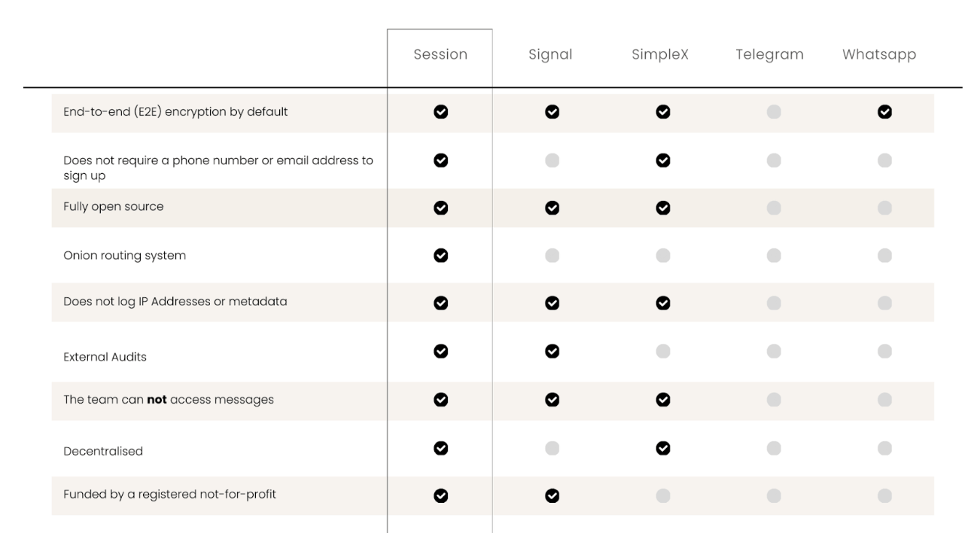This screenshot has width=977, height=533.
Task: Click the 'End-to-end (E2E) encryption by default' label
Action: pos(175,112)
